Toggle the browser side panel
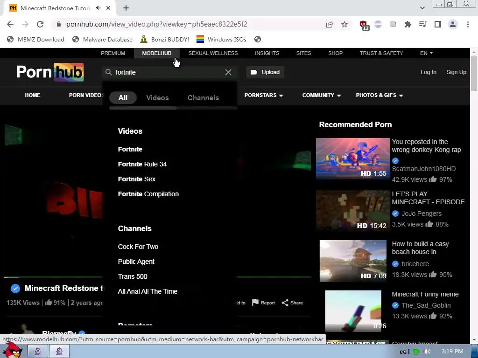The image size is (478, 358). [438, 24]
